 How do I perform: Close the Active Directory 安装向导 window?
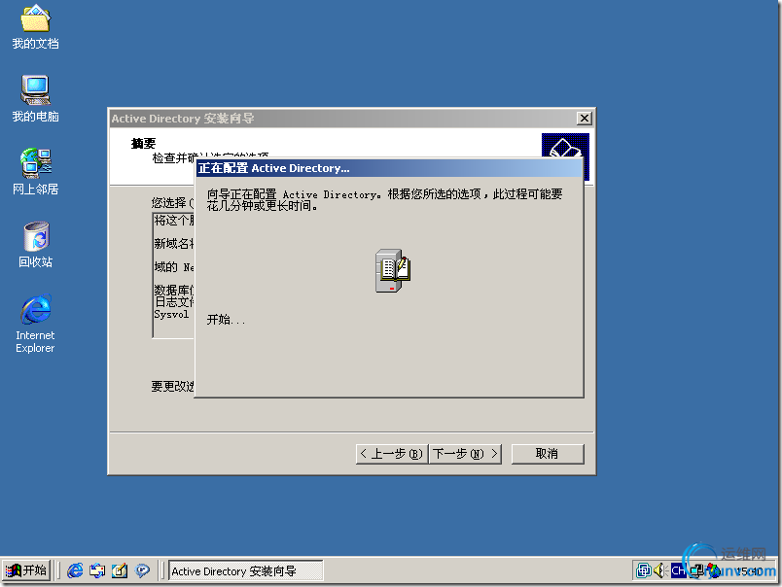point(584,119)
